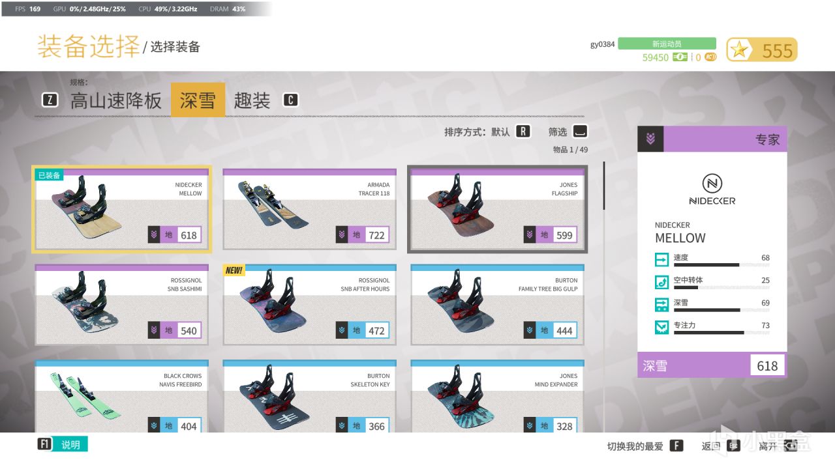Viewport: 835px width, 469px height.
Task: Click the 专家 tier chevron icon in panel header
Action: [x=650, y=139]
